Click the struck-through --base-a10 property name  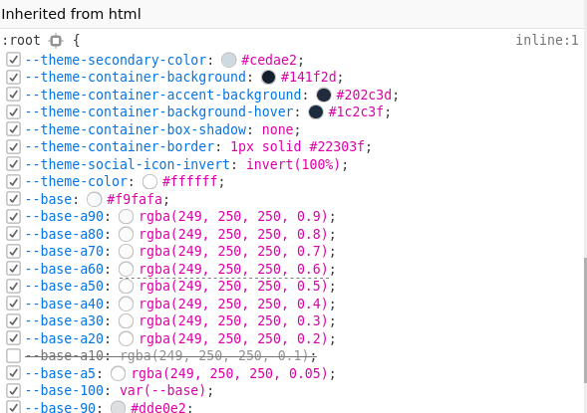click(64, 356)
